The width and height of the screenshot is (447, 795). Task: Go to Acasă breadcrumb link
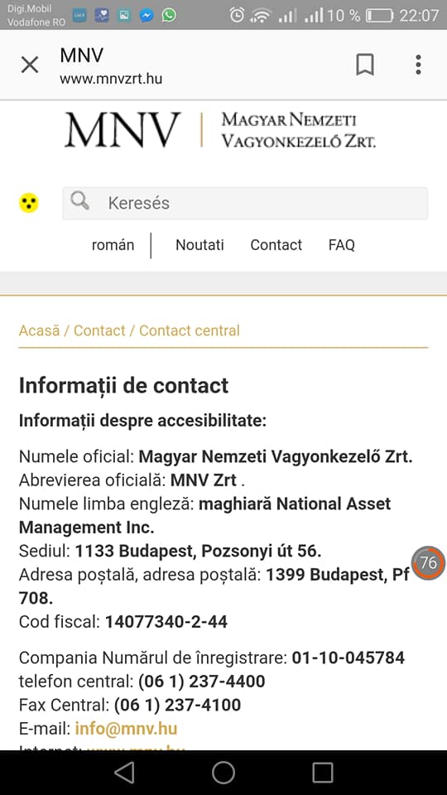[39, 330]
